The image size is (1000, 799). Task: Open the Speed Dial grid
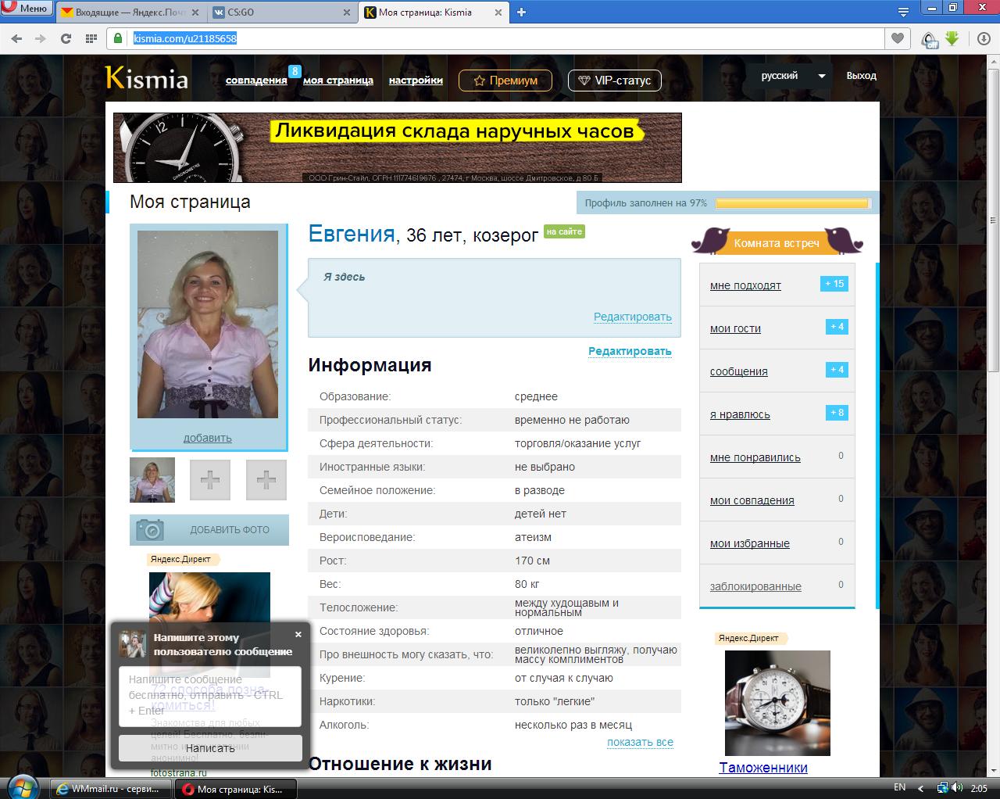tap(91, 38)
